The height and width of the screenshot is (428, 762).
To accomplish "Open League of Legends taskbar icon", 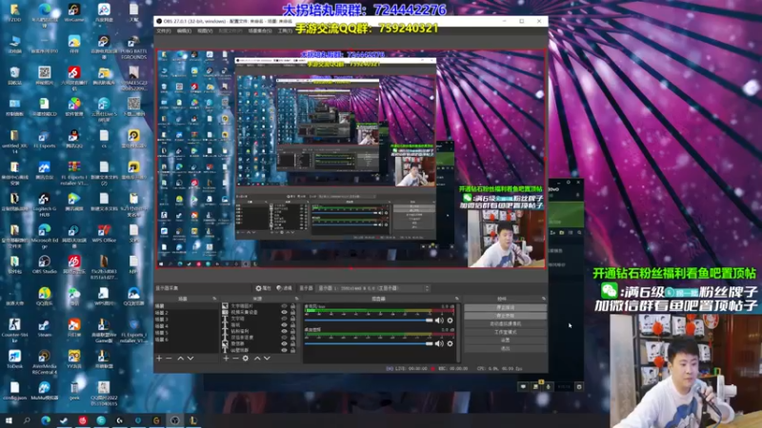I will (x=193, y=420).
